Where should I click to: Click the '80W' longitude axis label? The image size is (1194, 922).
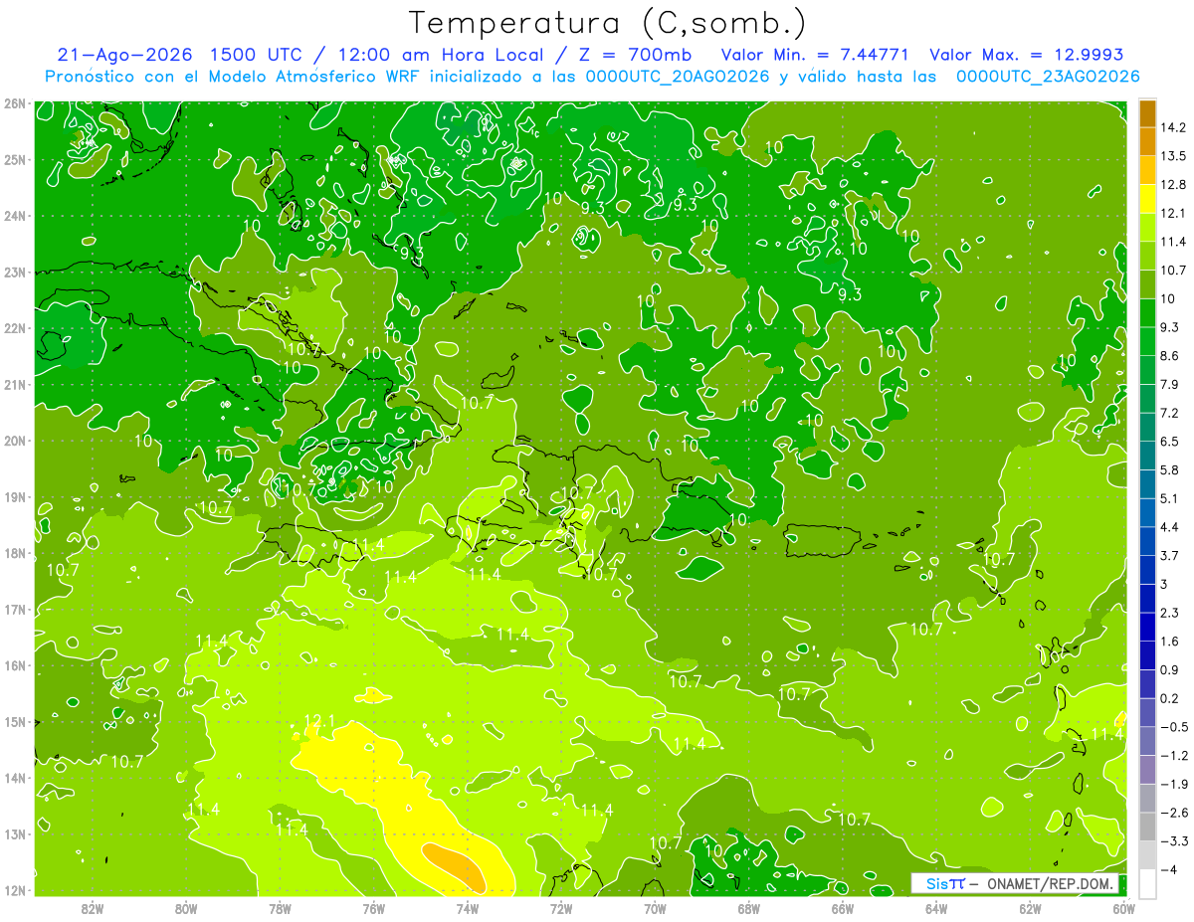coord(186,908)
